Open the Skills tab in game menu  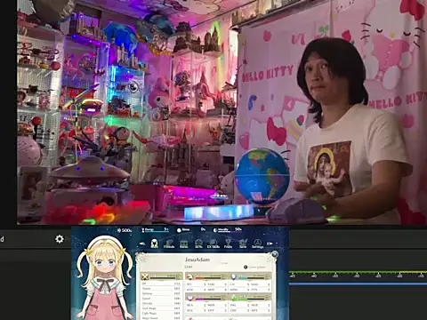coord(198,244)
